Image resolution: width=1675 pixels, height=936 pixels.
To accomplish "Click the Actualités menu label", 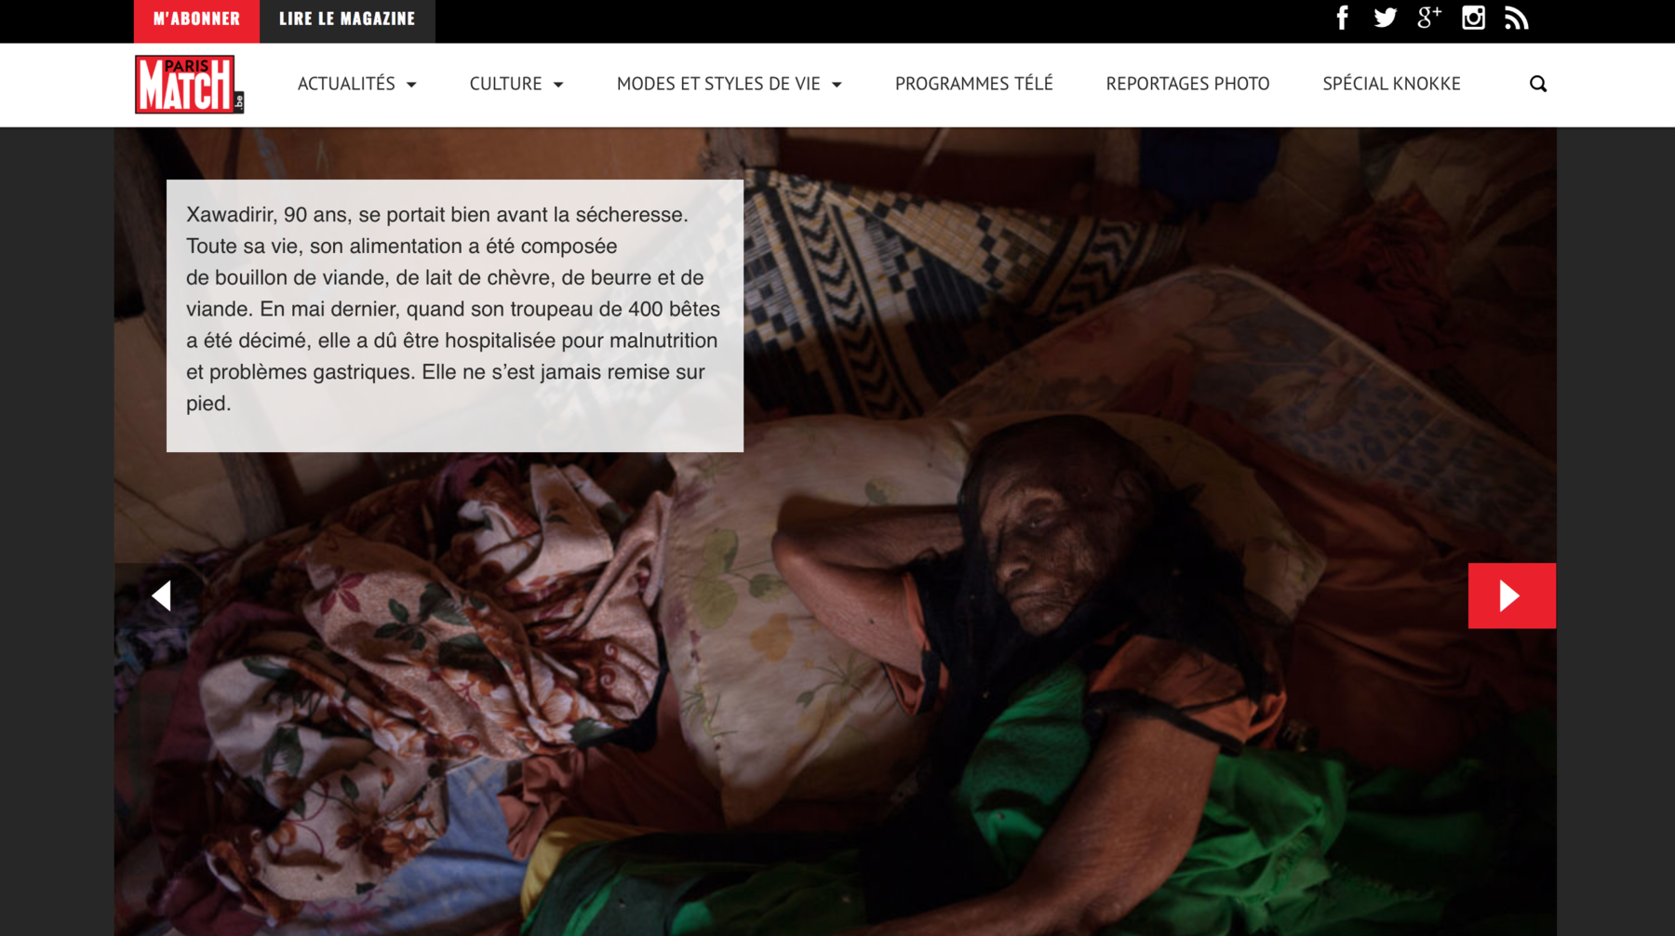I will [x=346, y=84].
